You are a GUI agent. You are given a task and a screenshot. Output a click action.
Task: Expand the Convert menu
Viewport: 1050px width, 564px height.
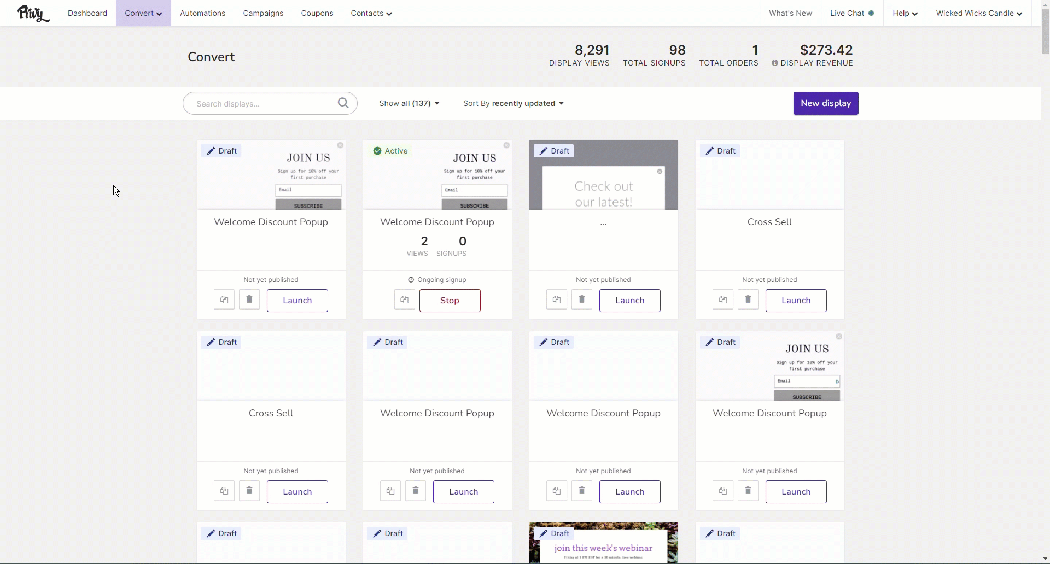coord(143,13)
